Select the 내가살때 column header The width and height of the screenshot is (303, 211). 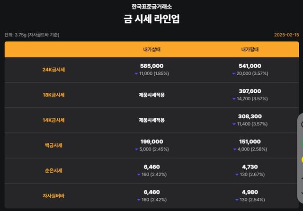(152, 49)
